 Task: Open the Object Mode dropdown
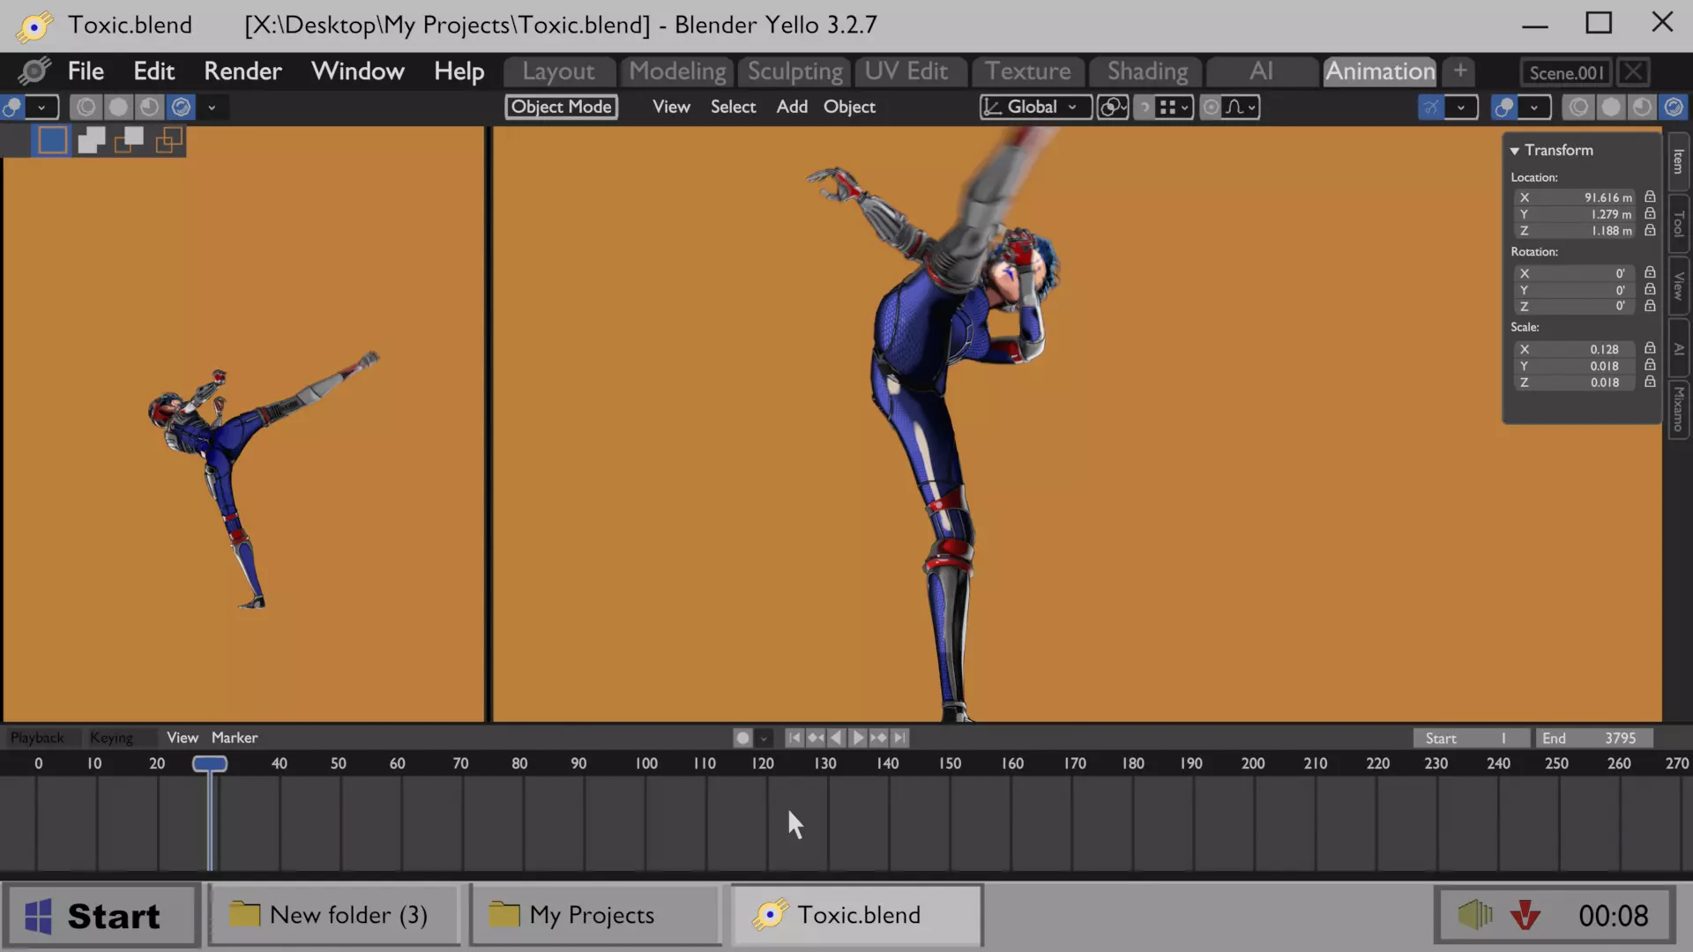[x=562, y=107]
